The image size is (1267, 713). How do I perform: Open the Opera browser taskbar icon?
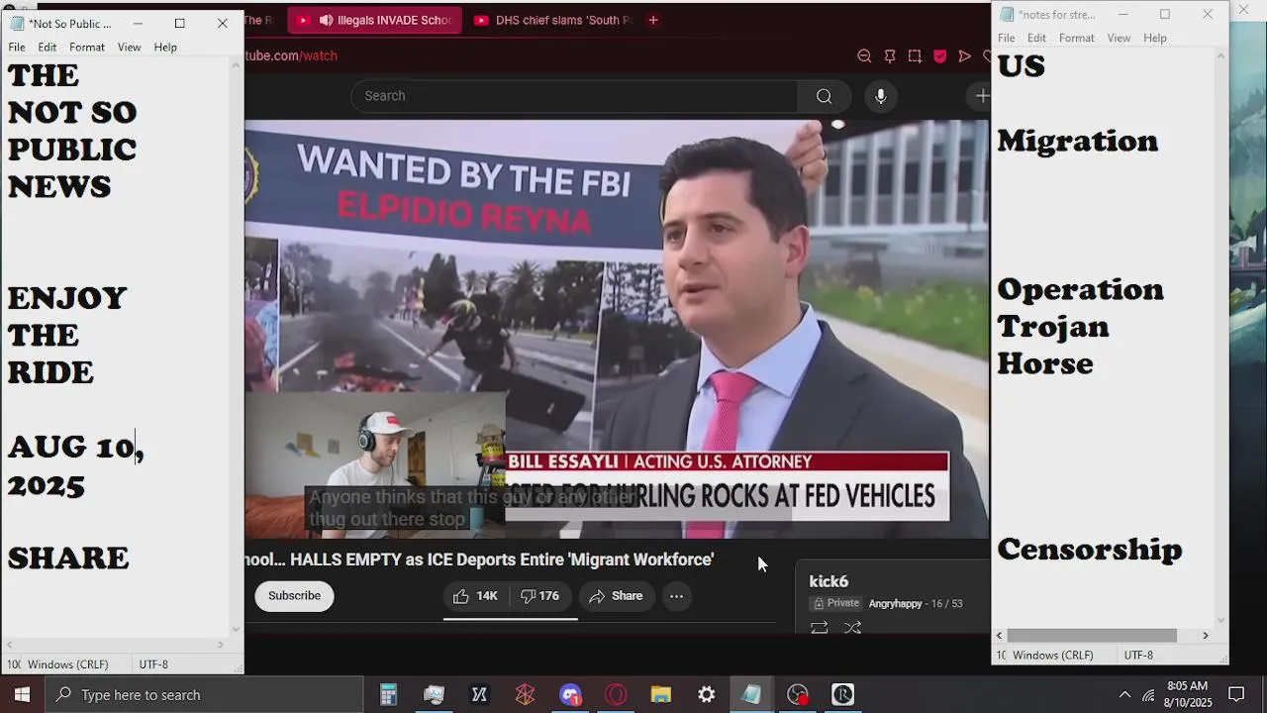tap(616, 695)
